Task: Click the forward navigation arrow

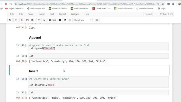Action: coord(2,4)
